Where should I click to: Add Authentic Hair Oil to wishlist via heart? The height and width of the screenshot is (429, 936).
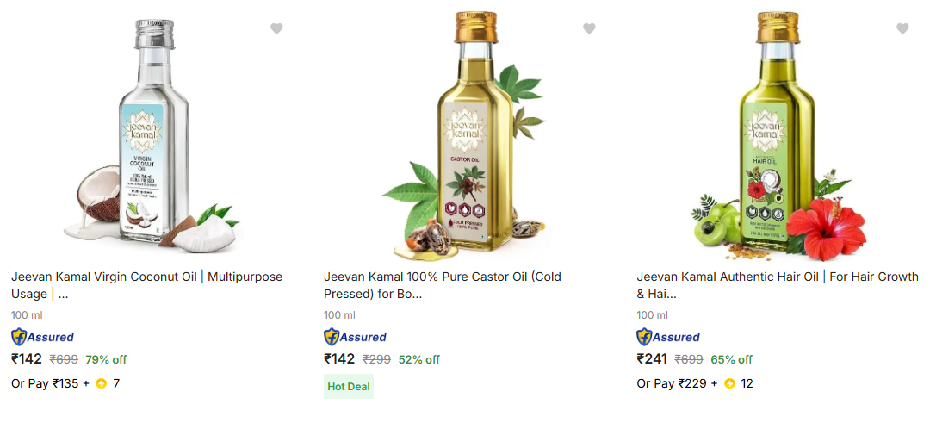(902, 28)
